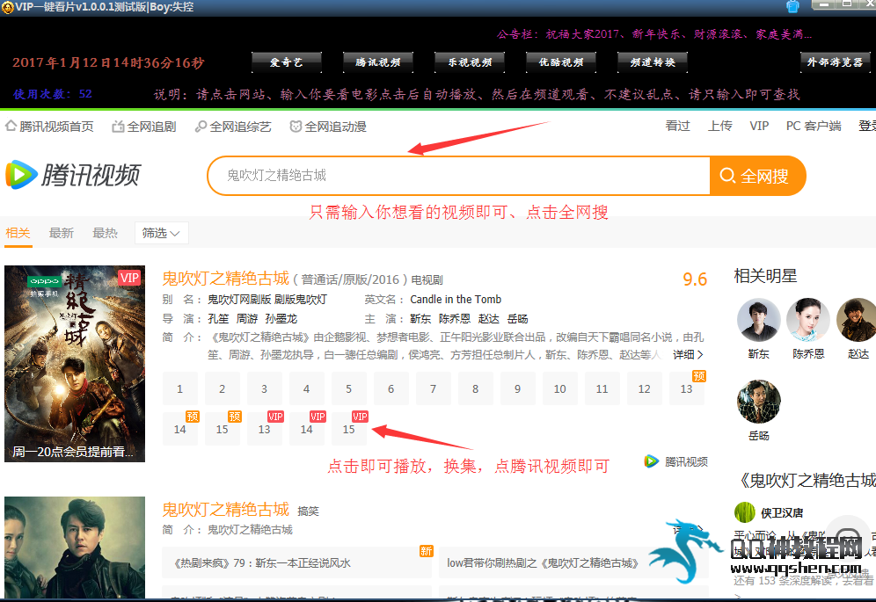The width and height of the screenshot is (876, 602).
Task: Focus the search box with 鬼吹灯之精绝古城
Action: click(458, 176)
